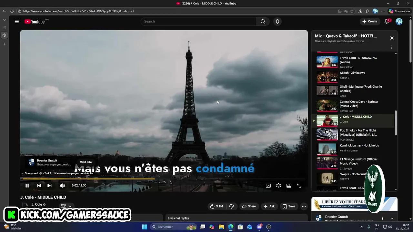
Task: Click the Create button
Action: coord(370,22)
